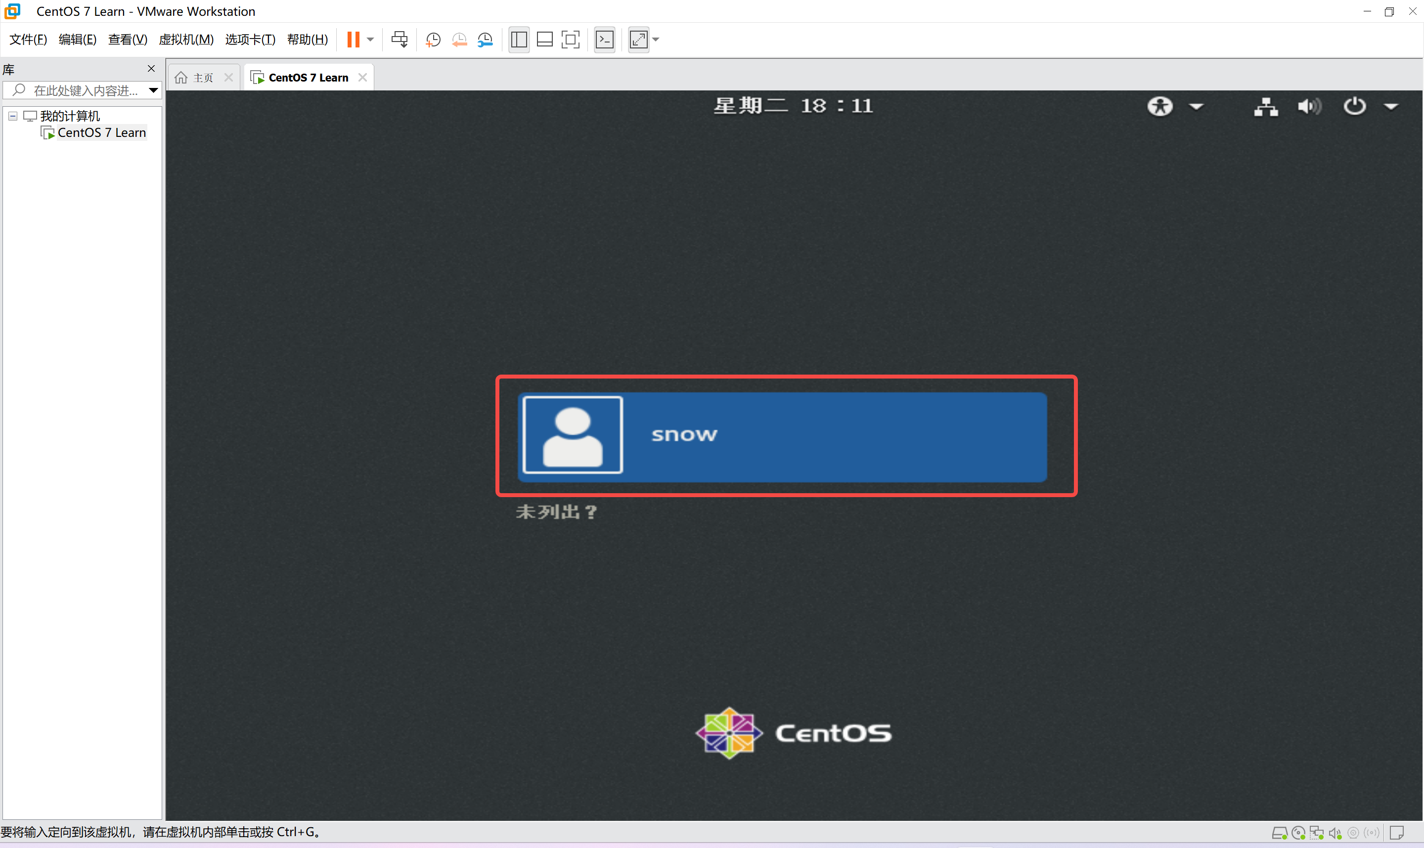This screenshot has height=848, width=1424.
Task: Collapse the 我的计算机 tree node
Action: coord(13,116)
